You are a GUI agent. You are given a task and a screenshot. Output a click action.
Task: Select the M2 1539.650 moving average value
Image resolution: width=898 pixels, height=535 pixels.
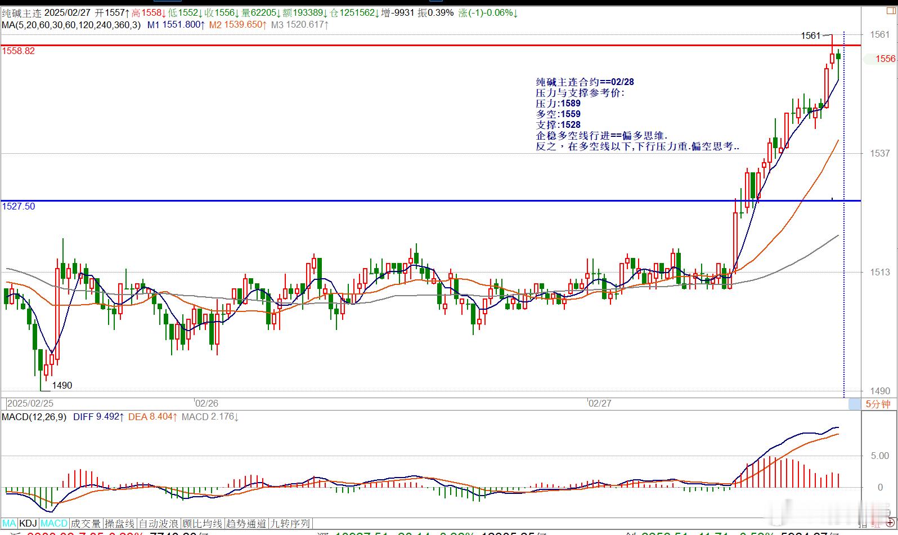point(238,25)
